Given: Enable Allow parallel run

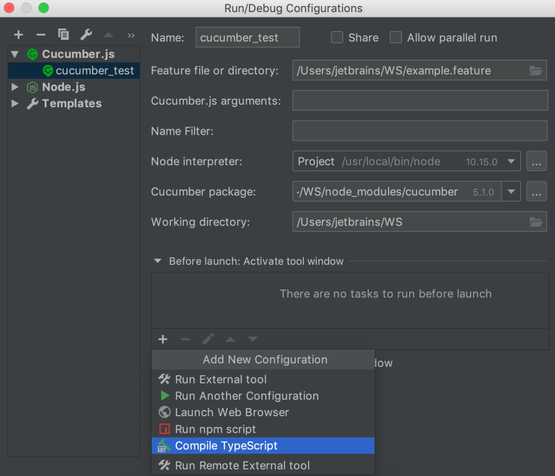Looking at the screenshot, I should [396, 38].
